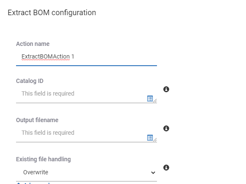Open variable picker icon in Catalog ID
This screenshot has width=246, height=184.
pos(150,99)
